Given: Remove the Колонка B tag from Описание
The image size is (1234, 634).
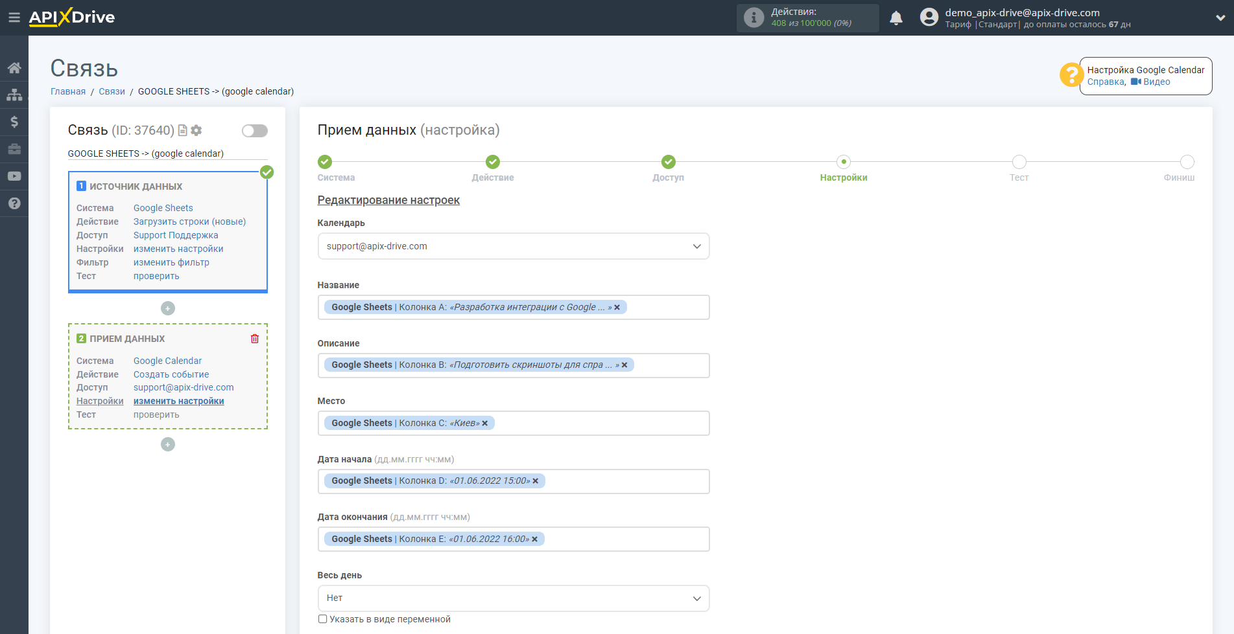Looking at the screenshot, I should pyautogui.click(x=624, y=365).
